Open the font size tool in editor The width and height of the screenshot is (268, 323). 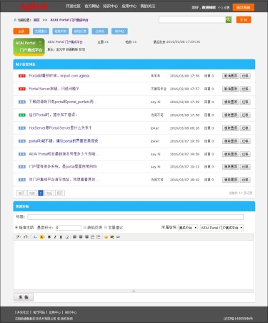pyautogui.click(x=26, y=237)
